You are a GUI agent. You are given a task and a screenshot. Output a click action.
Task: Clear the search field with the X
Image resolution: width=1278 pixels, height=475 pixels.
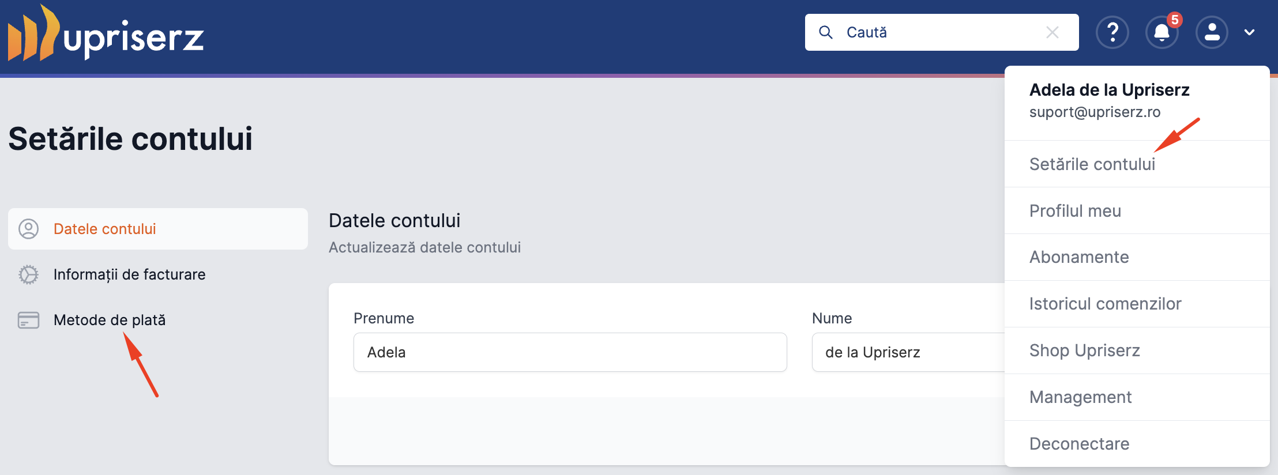1053,32
